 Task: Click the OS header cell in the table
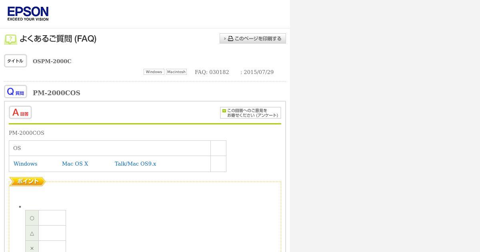pos(110,148)
